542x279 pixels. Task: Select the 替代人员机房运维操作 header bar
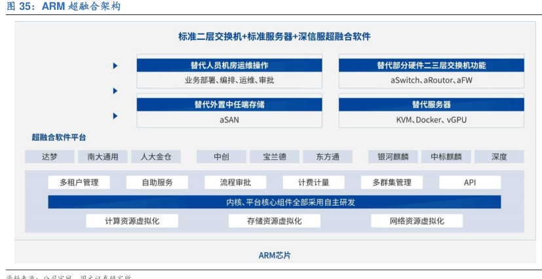229,65
